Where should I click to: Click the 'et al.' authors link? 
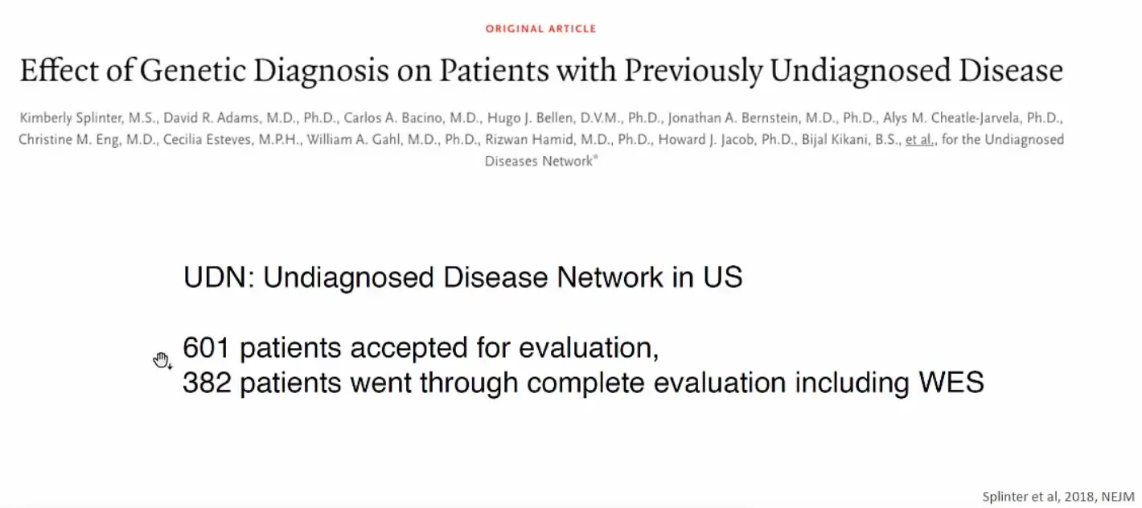(919, 139)
